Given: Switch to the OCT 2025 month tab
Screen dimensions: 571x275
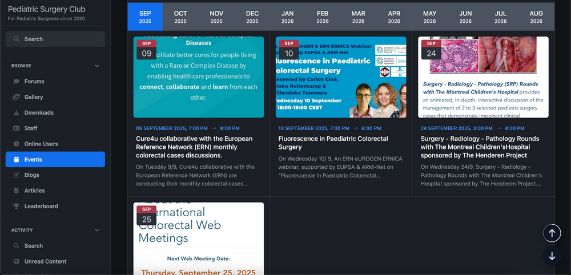Looking at the screenshot, I should [180, 17].
